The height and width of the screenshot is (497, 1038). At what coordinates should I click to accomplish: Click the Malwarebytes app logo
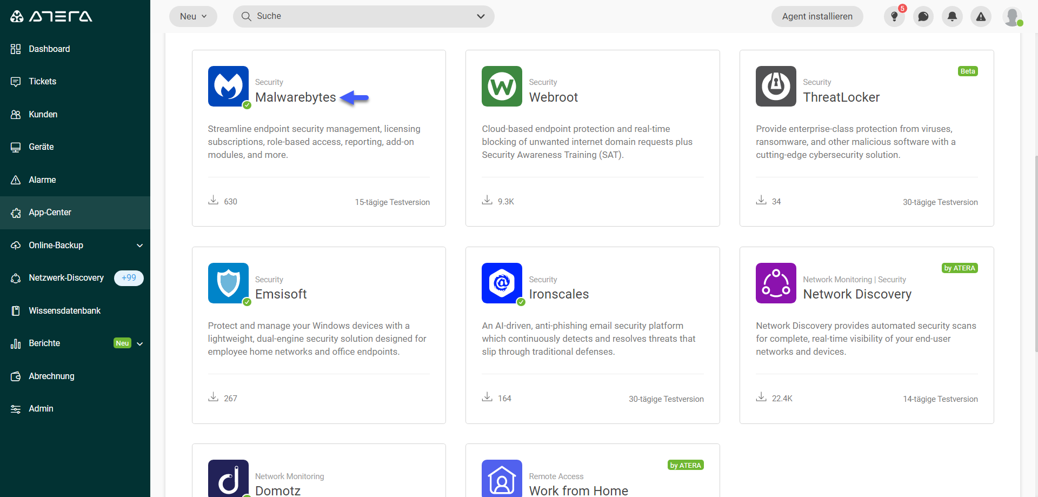coord(228,86)
